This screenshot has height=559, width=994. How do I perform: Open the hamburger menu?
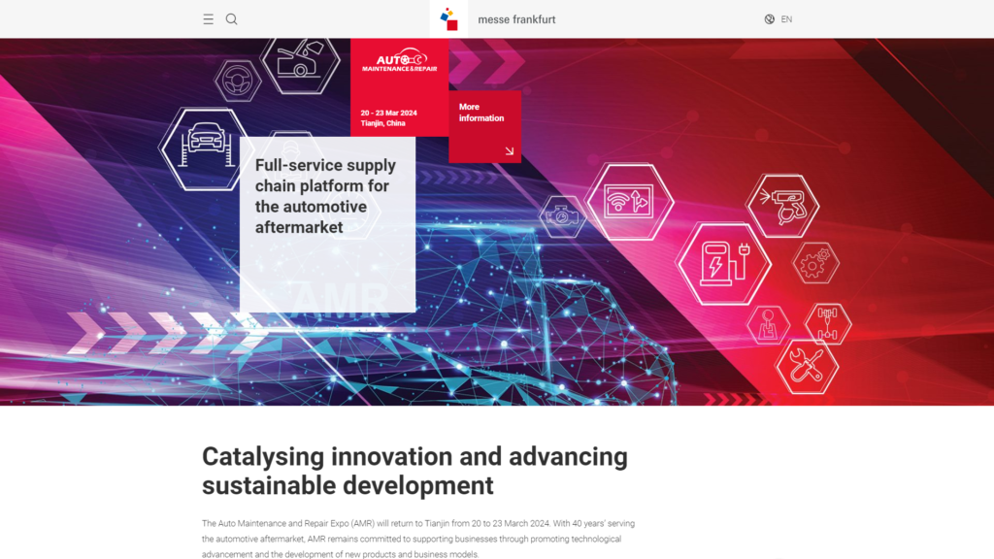[x=208, y=19]
